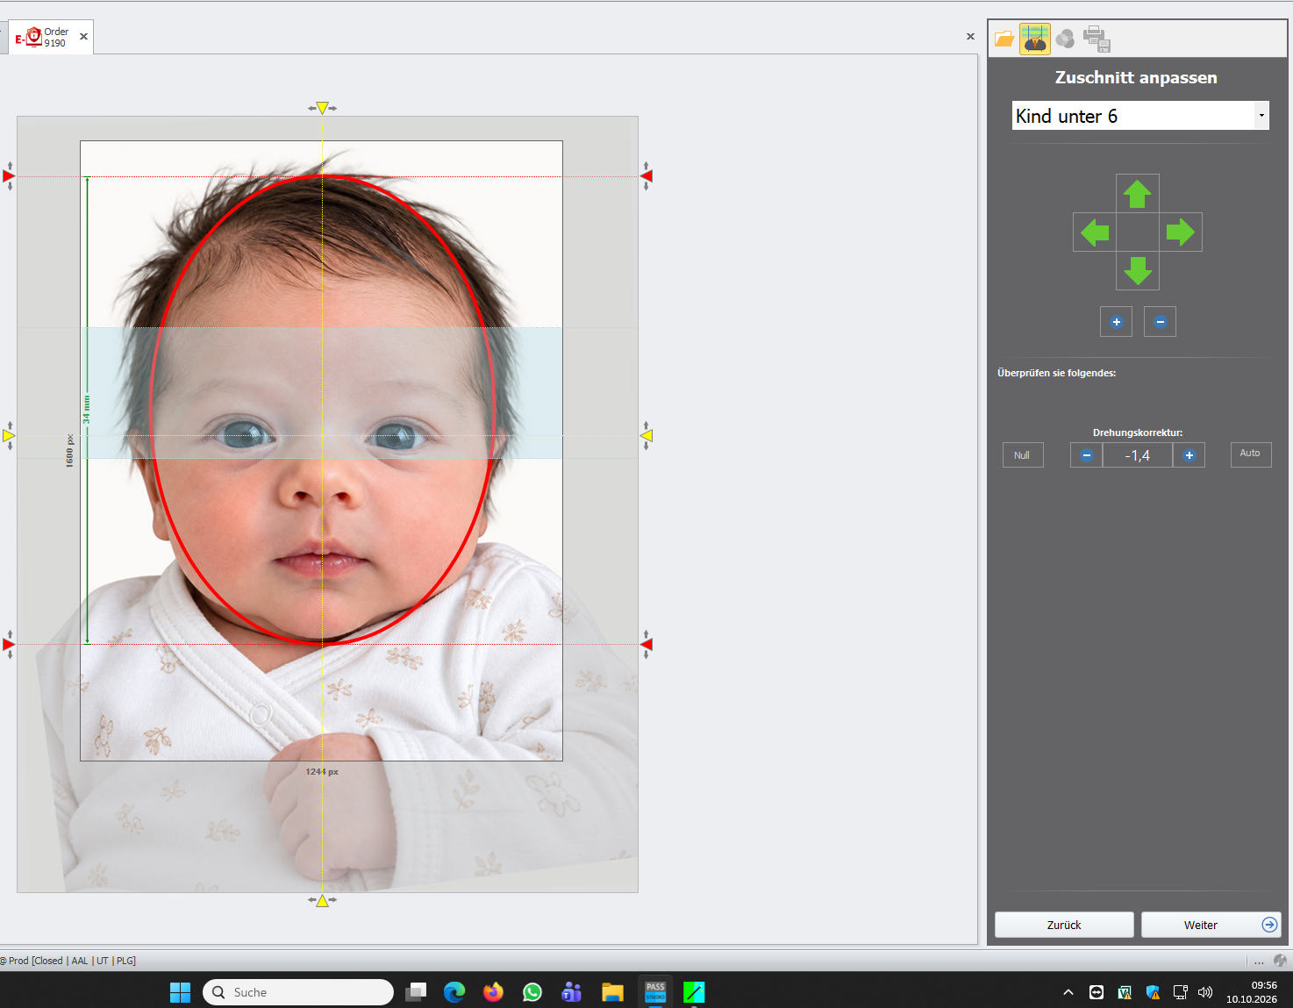The image size is (1293, 1008).
Task: Proceed with the Weiter button
Action: pos(1211,925)
